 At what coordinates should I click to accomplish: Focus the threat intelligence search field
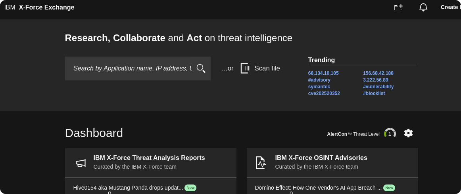pyautogui.click(x=132, y=68)
